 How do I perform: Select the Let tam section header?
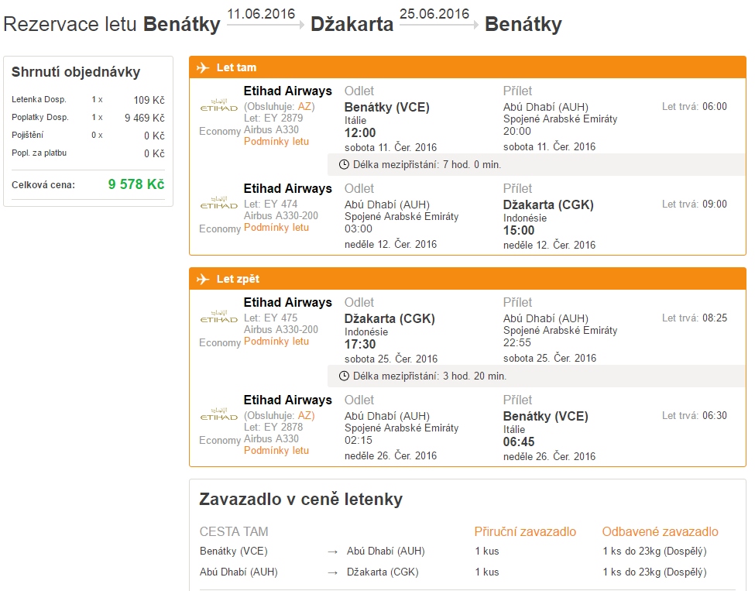click(x=468, y=67)
